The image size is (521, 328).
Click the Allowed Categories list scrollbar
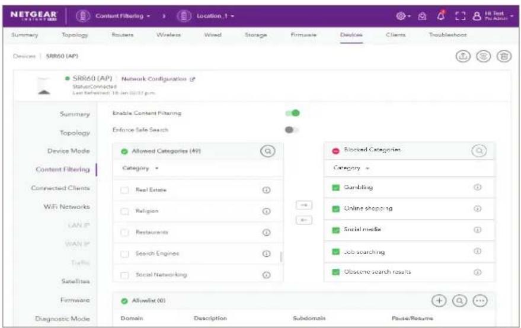coord(281,256)
